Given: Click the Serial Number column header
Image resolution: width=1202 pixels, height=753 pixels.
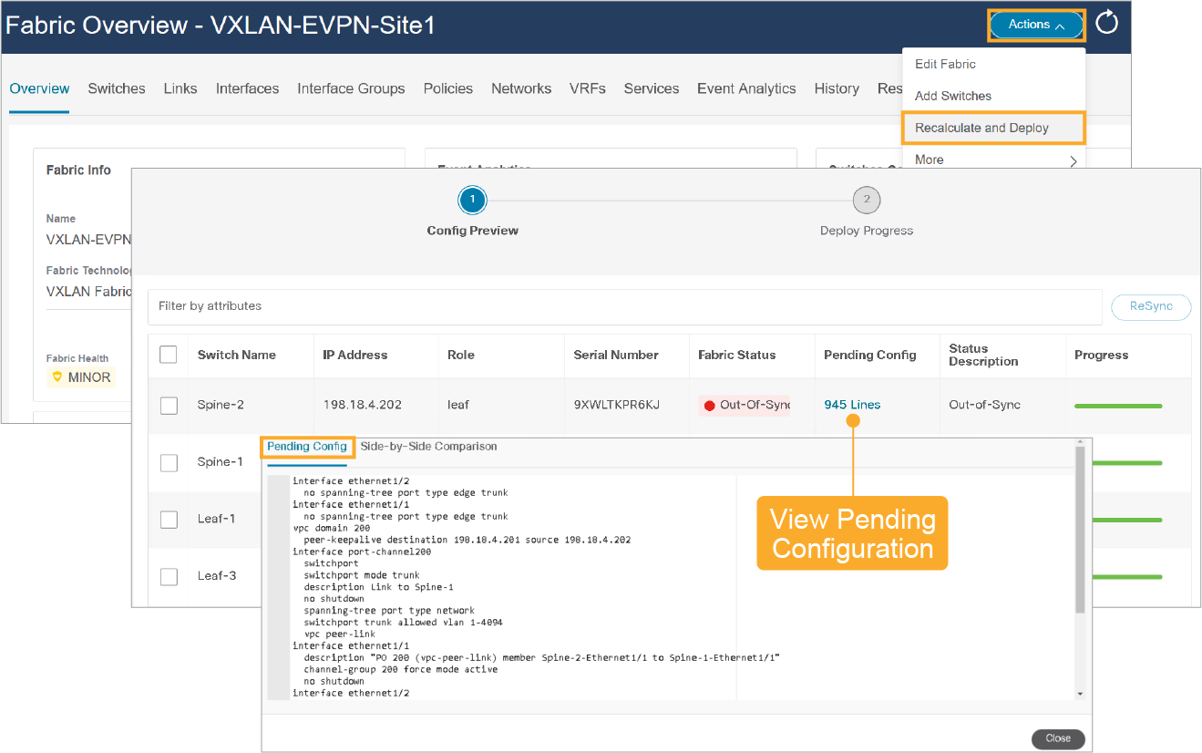Looking at the screenshot, I should tap(616, 355).
